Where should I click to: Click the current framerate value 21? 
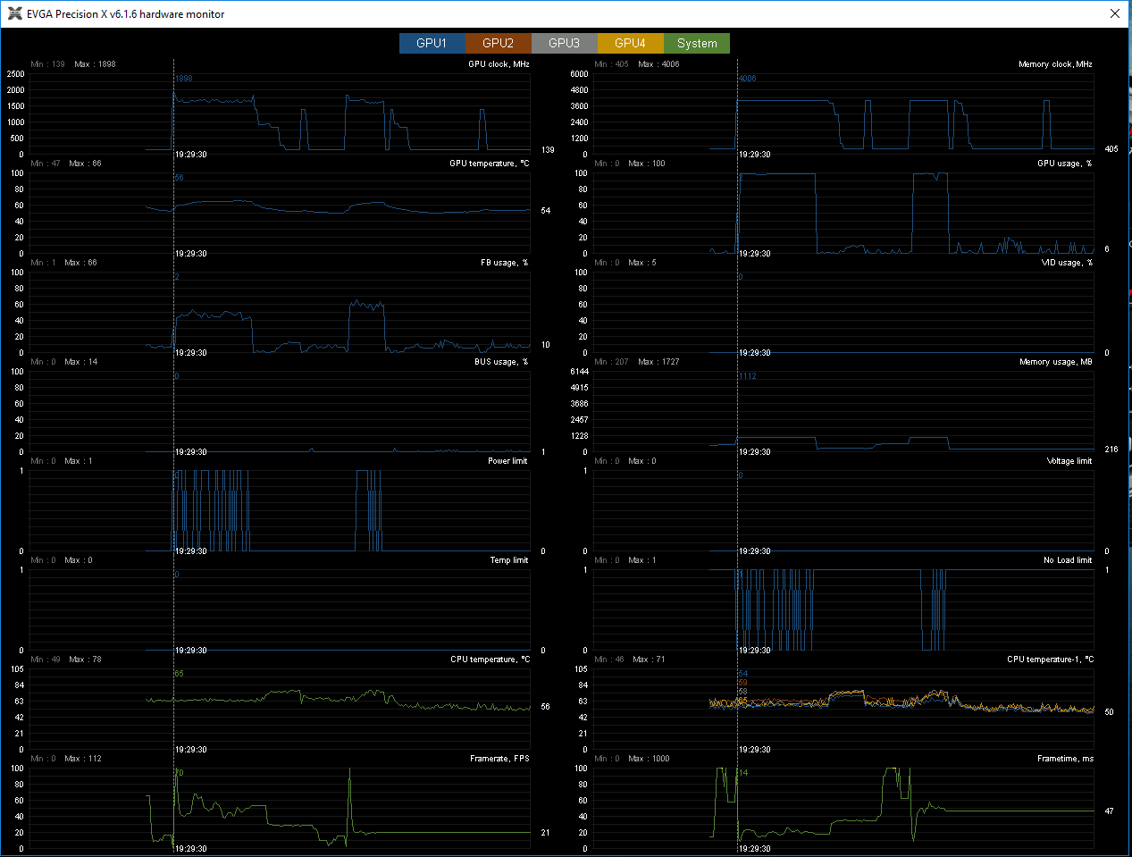tap(546, 833)
